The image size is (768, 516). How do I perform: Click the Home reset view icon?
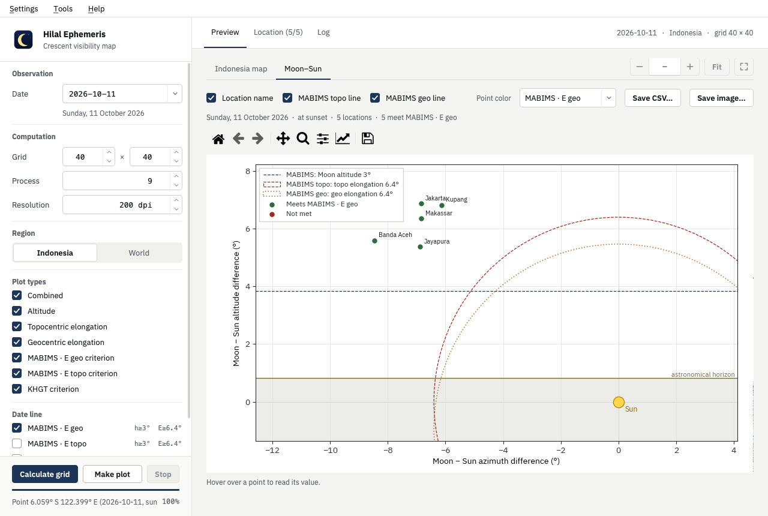point(218,139)
